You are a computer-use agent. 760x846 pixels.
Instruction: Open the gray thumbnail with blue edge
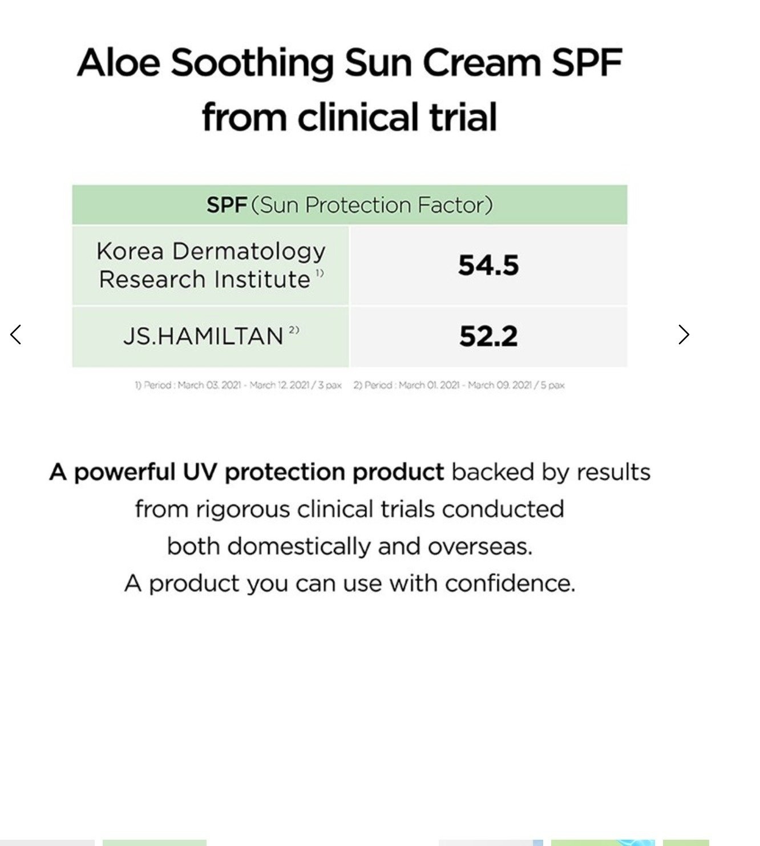click(x=491, y=843)
